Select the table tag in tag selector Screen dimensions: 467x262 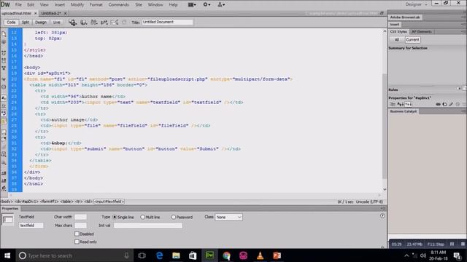coord(66,202)
